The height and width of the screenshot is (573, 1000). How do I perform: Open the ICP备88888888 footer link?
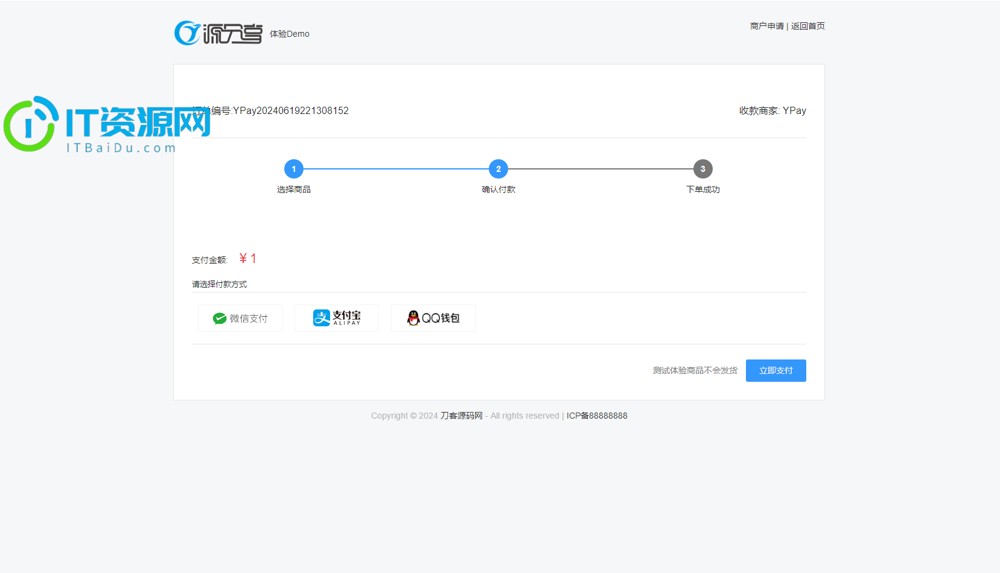(x=597, y=416)
